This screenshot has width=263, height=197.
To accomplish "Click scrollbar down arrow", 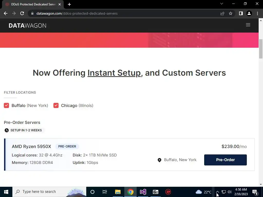I will pos(261,184).
